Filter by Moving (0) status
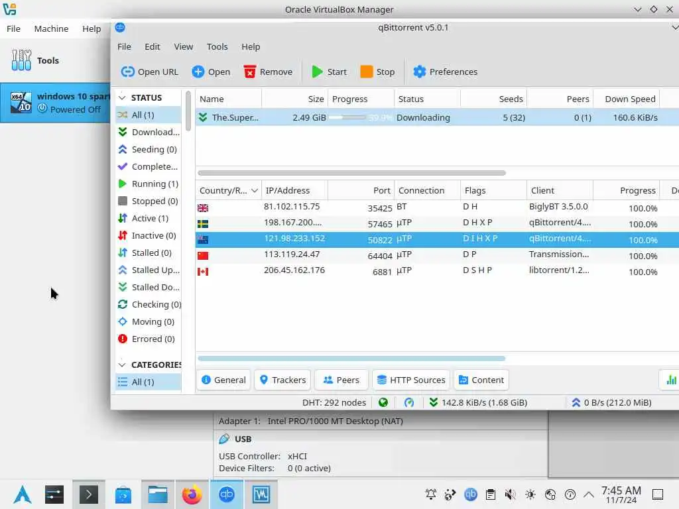 coord(149,322)
